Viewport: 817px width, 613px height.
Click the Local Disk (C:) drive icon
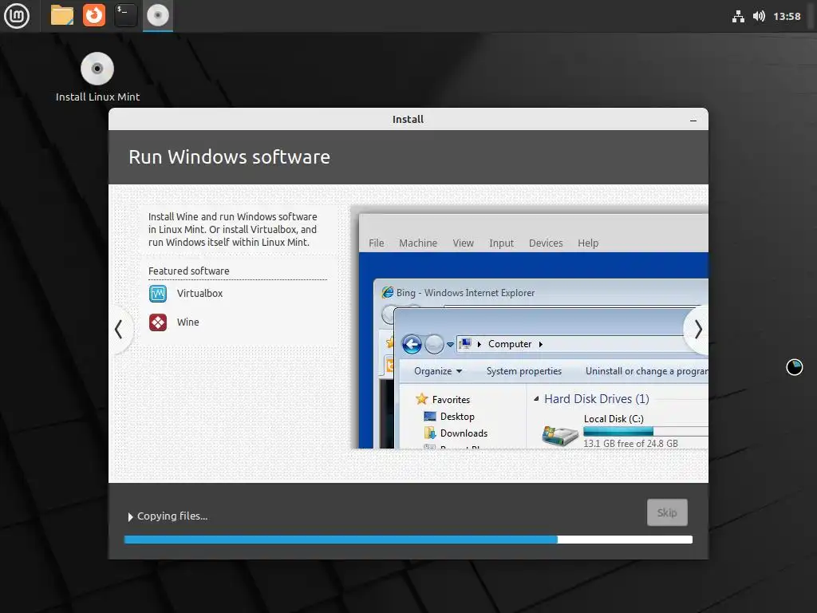(559, 435)
